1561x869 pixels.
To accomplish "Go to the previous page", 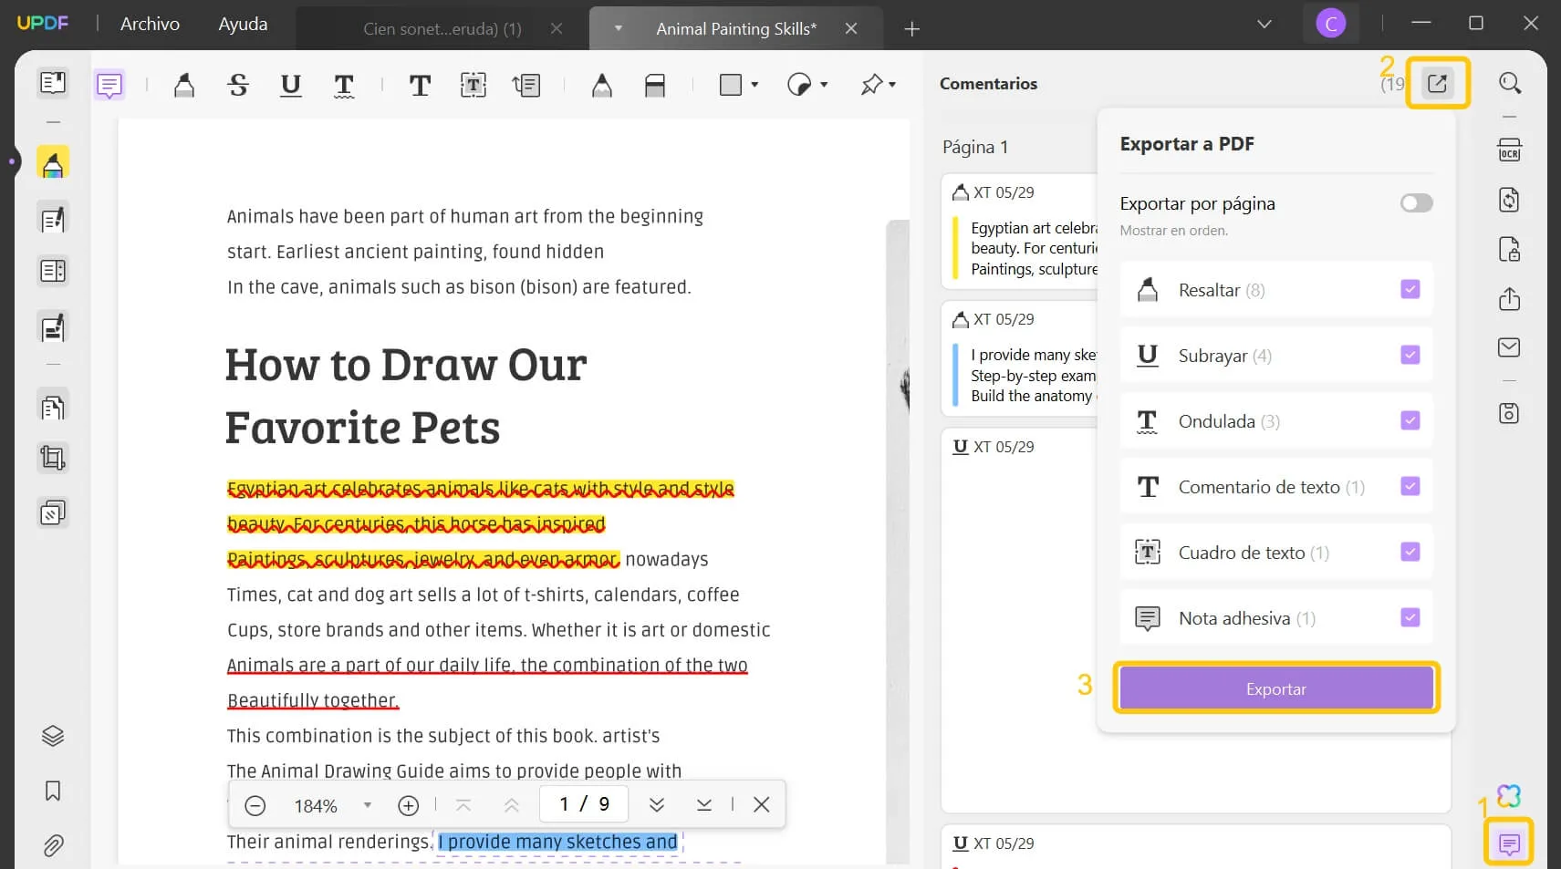I will click(x=512, y=805).
